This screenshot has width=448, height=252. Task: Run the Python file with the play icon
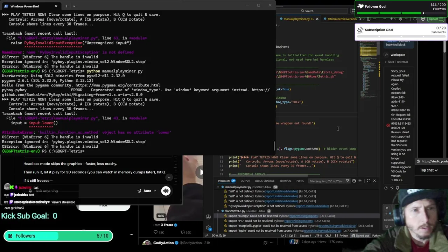click(360, 19)
